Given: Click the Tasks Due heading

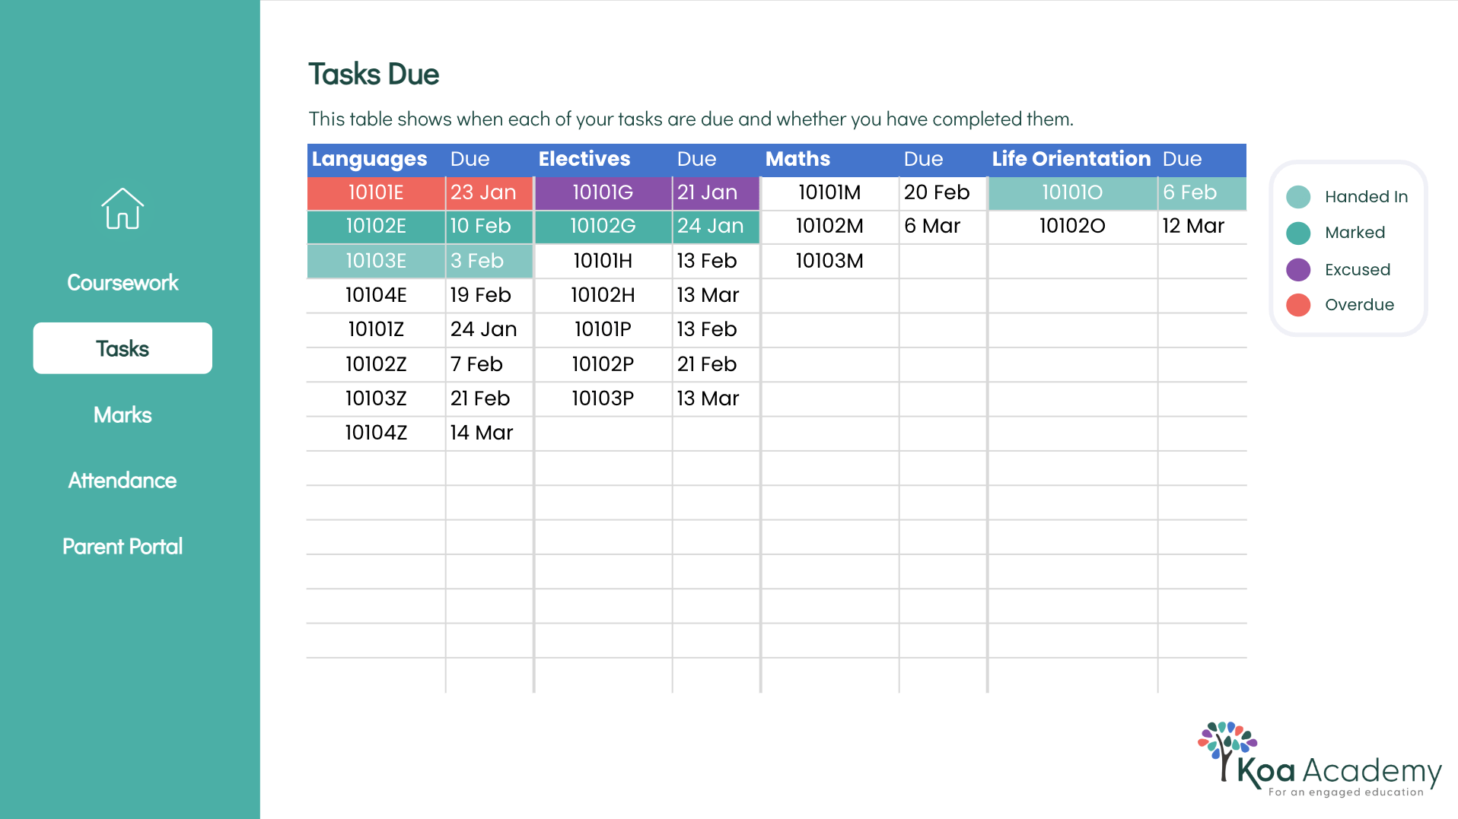Looking at the screenshot, I should pos(374,75).
